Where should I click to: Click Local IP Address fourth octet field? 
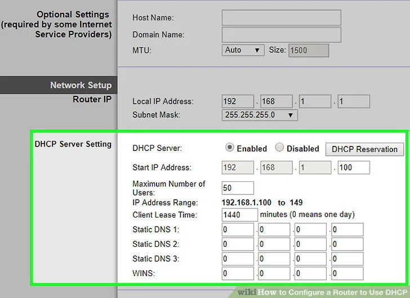click(x=354, y=101)
